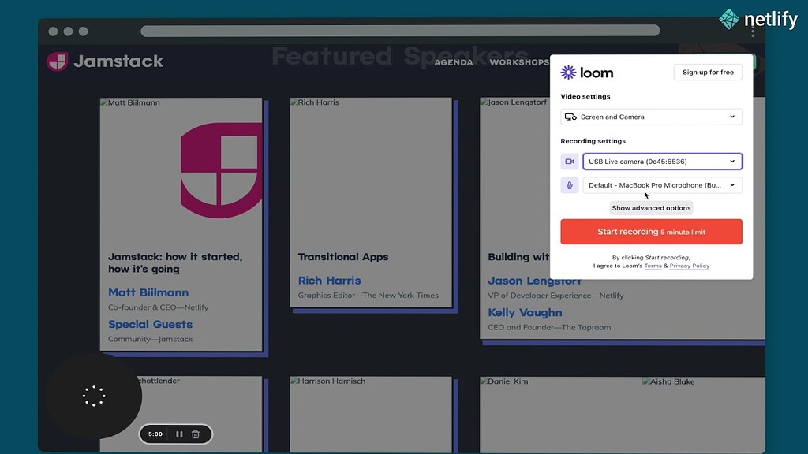Click the camera icon next to USB Live camera
Viewport: 808px width, 454px height.
[570, 162]
